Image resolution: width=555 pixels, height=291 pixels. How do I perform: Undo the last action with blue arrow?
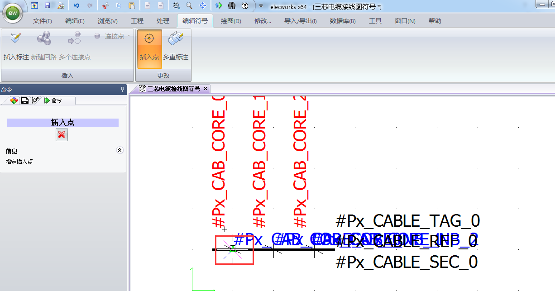77,5
